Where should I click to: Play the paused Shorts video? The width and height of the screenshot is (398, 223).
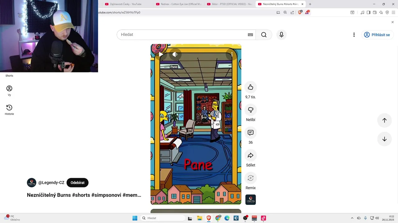point(161,54)
